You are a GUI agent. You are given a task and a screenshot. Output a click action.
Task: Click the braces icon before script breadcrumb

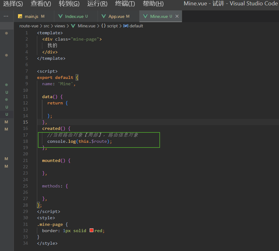click(104, 26)
